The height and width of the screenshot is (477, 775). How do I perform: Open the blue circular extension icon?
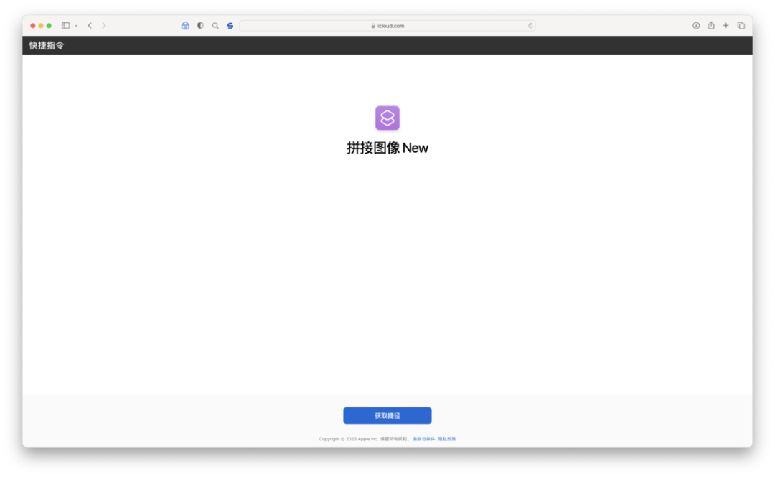tap(185, 26)
